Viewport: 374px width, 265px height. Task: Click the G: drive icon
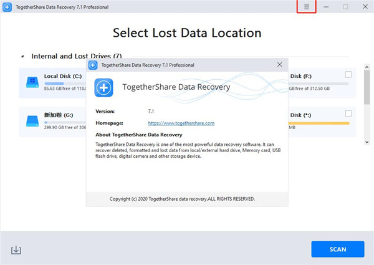31,120
